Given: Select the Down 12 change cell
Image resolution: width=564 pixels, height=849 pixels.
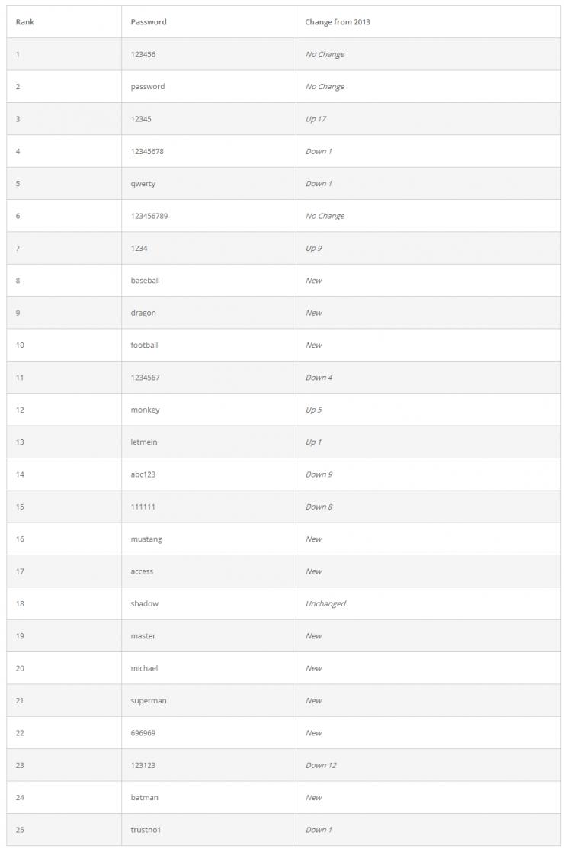Looking at the screenshot, I should coord(321,765).
